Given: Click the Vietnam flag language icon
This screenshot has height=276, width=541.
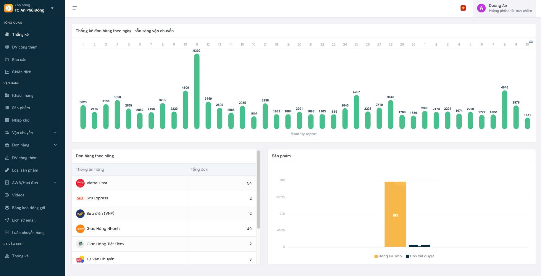Looking at the screenshot, I should [463, 8].
